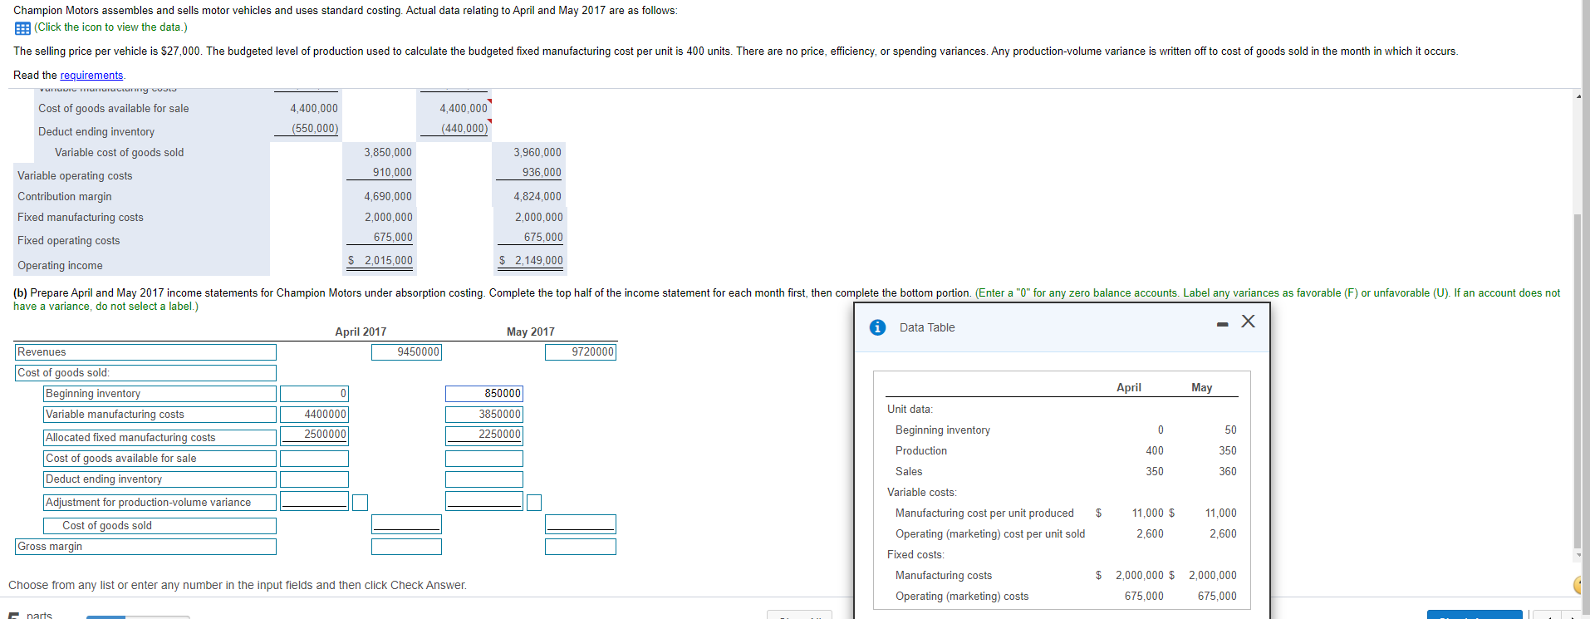
Task: Minimize the Data Table popup
Action: point(1222,324)
